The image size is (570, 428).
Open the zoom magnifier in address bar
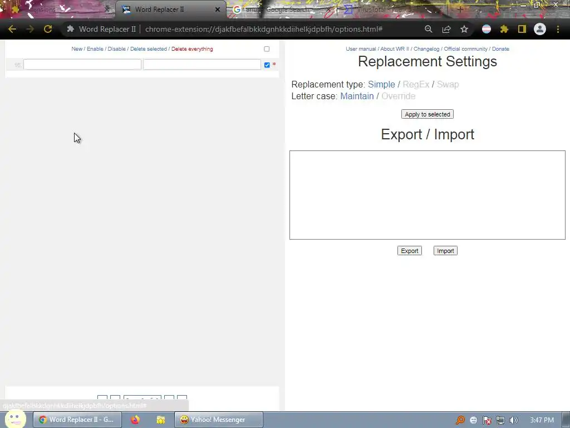point(429,29)
